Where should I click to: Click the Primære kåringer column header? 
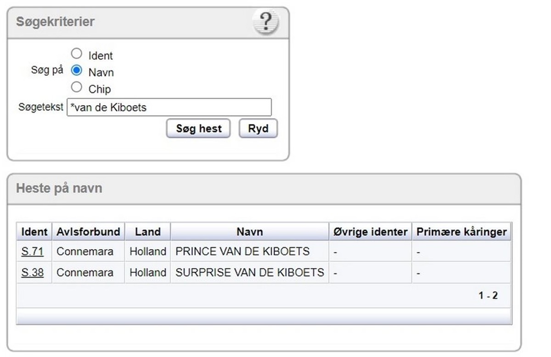461,232
